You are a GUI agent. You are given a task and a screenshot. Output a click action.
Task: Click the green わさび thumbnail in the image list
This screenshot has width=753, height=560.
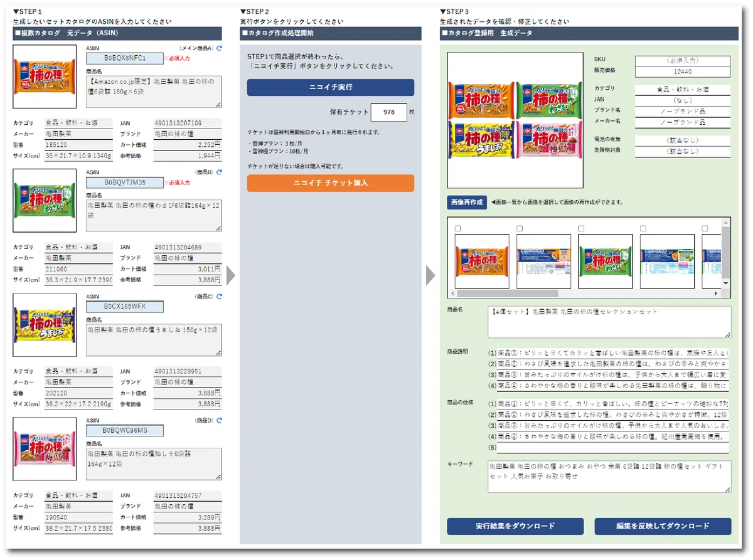click(x=606, y=261)
